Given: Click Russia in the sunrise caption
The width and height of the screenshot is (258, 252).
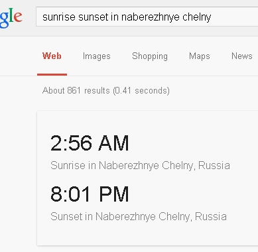Looking at the screenshot, I should tap(214, 165).
